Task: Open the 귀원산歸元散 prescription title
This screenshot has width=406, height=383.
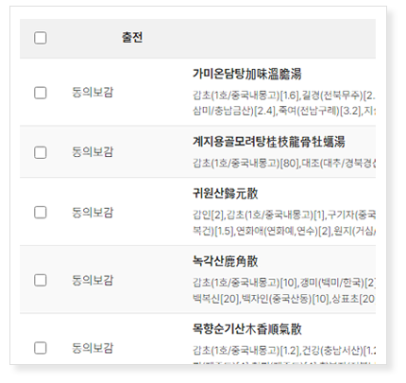Action: pos(226,193)
